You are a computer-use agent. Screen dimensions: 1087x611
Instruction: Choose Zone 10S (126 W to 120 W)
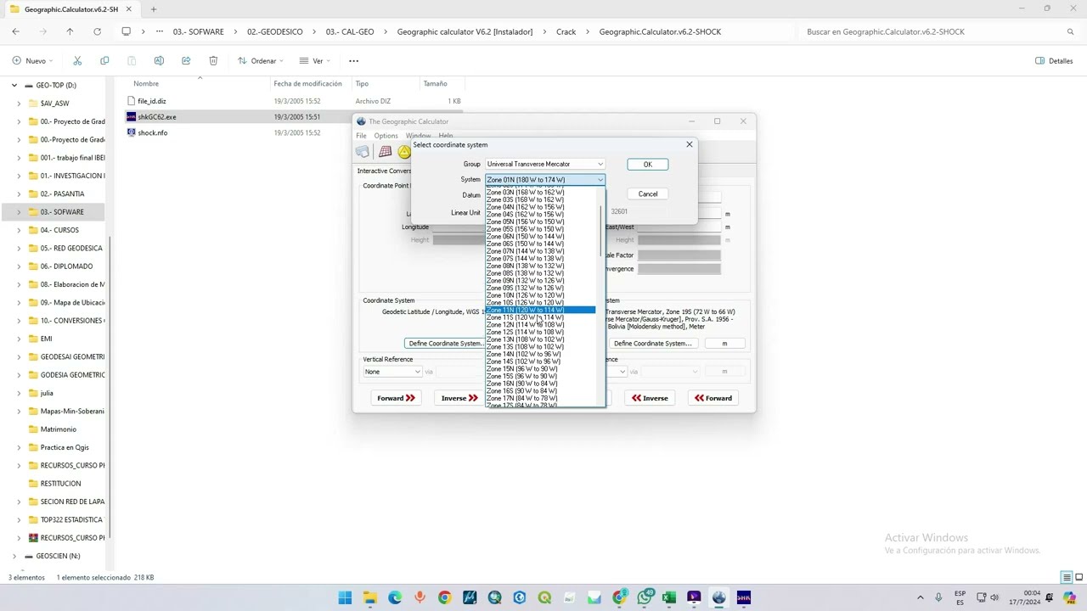(x=540, y=303)
